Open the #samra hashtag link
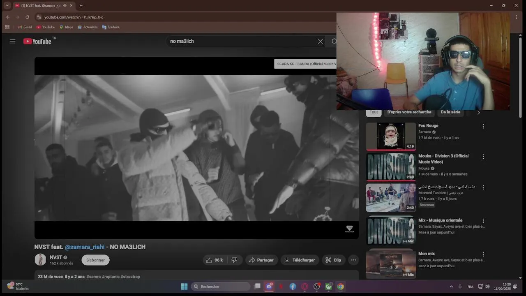Image resolution: width=526 pixels, height=296 pixels. tap(94, 277)
